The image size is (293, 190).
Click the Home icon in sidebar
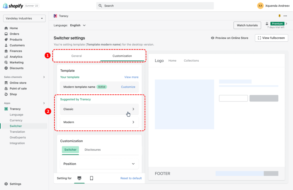(6, 28)
